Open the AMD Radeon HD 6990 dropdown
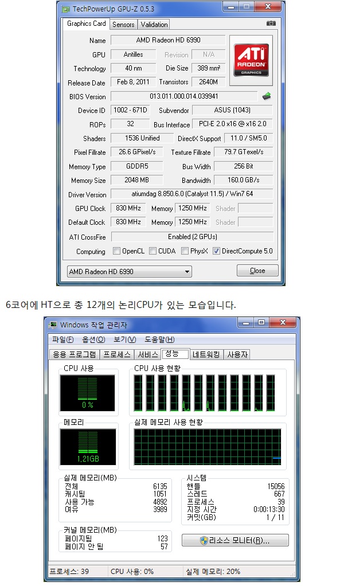This screenshot has width=344, height=586. coord(129,271)
